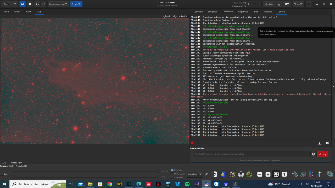Undo the last operation

pyautogui.click(x=37, y=4)
